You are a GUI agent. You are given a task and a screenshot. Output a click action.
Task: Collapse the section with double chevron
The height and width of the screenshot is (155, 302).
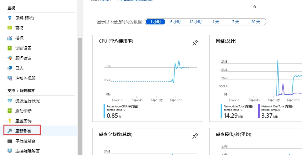[254, 6]
